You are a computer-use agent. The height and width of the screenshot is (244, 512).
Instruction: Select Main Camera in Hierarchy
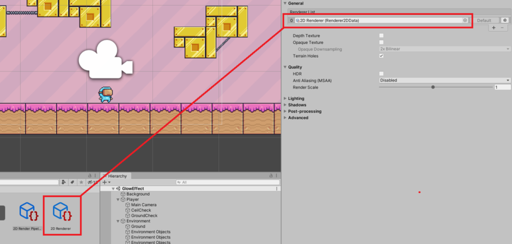[143, 205]
